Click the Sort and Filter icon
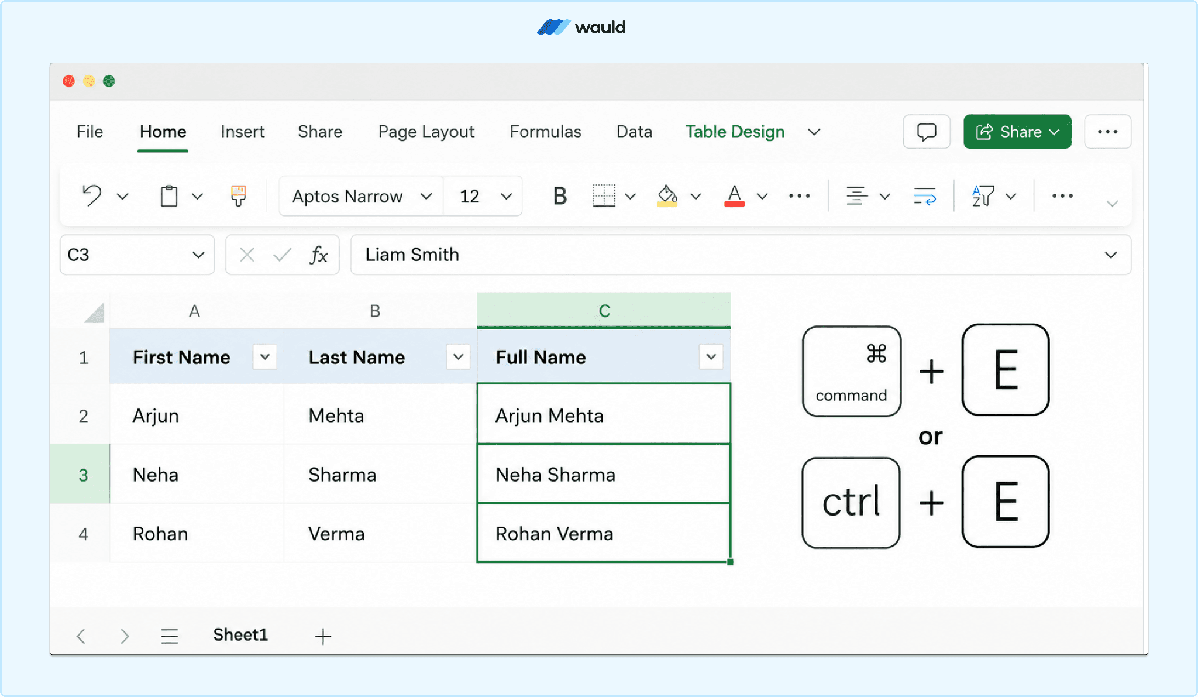The height and width of the screenshot is (697, 1198). point(983,195)
